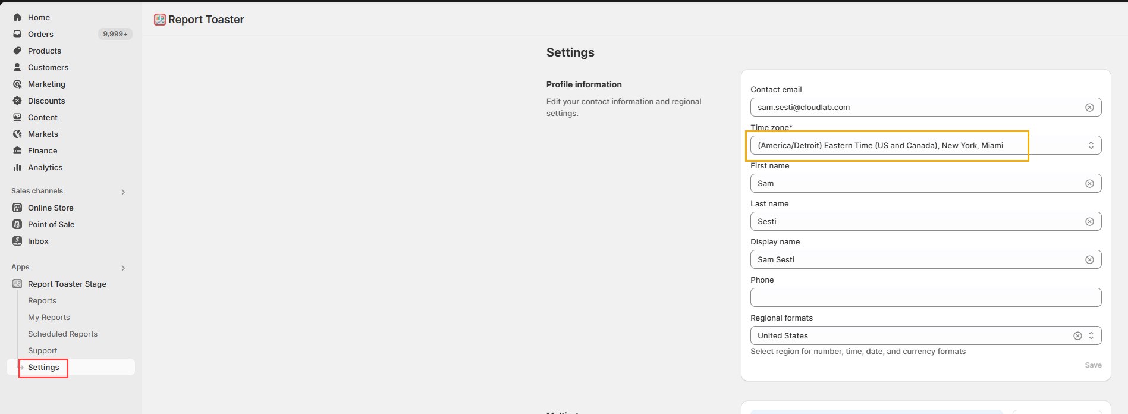Clear the Contact email field

coord(1089,108)
